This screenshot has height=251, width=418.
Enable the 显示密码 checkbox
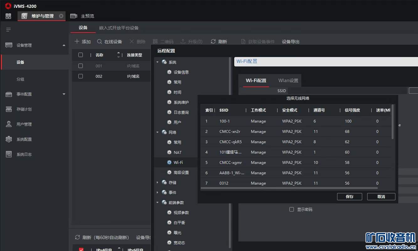(292, 209)
